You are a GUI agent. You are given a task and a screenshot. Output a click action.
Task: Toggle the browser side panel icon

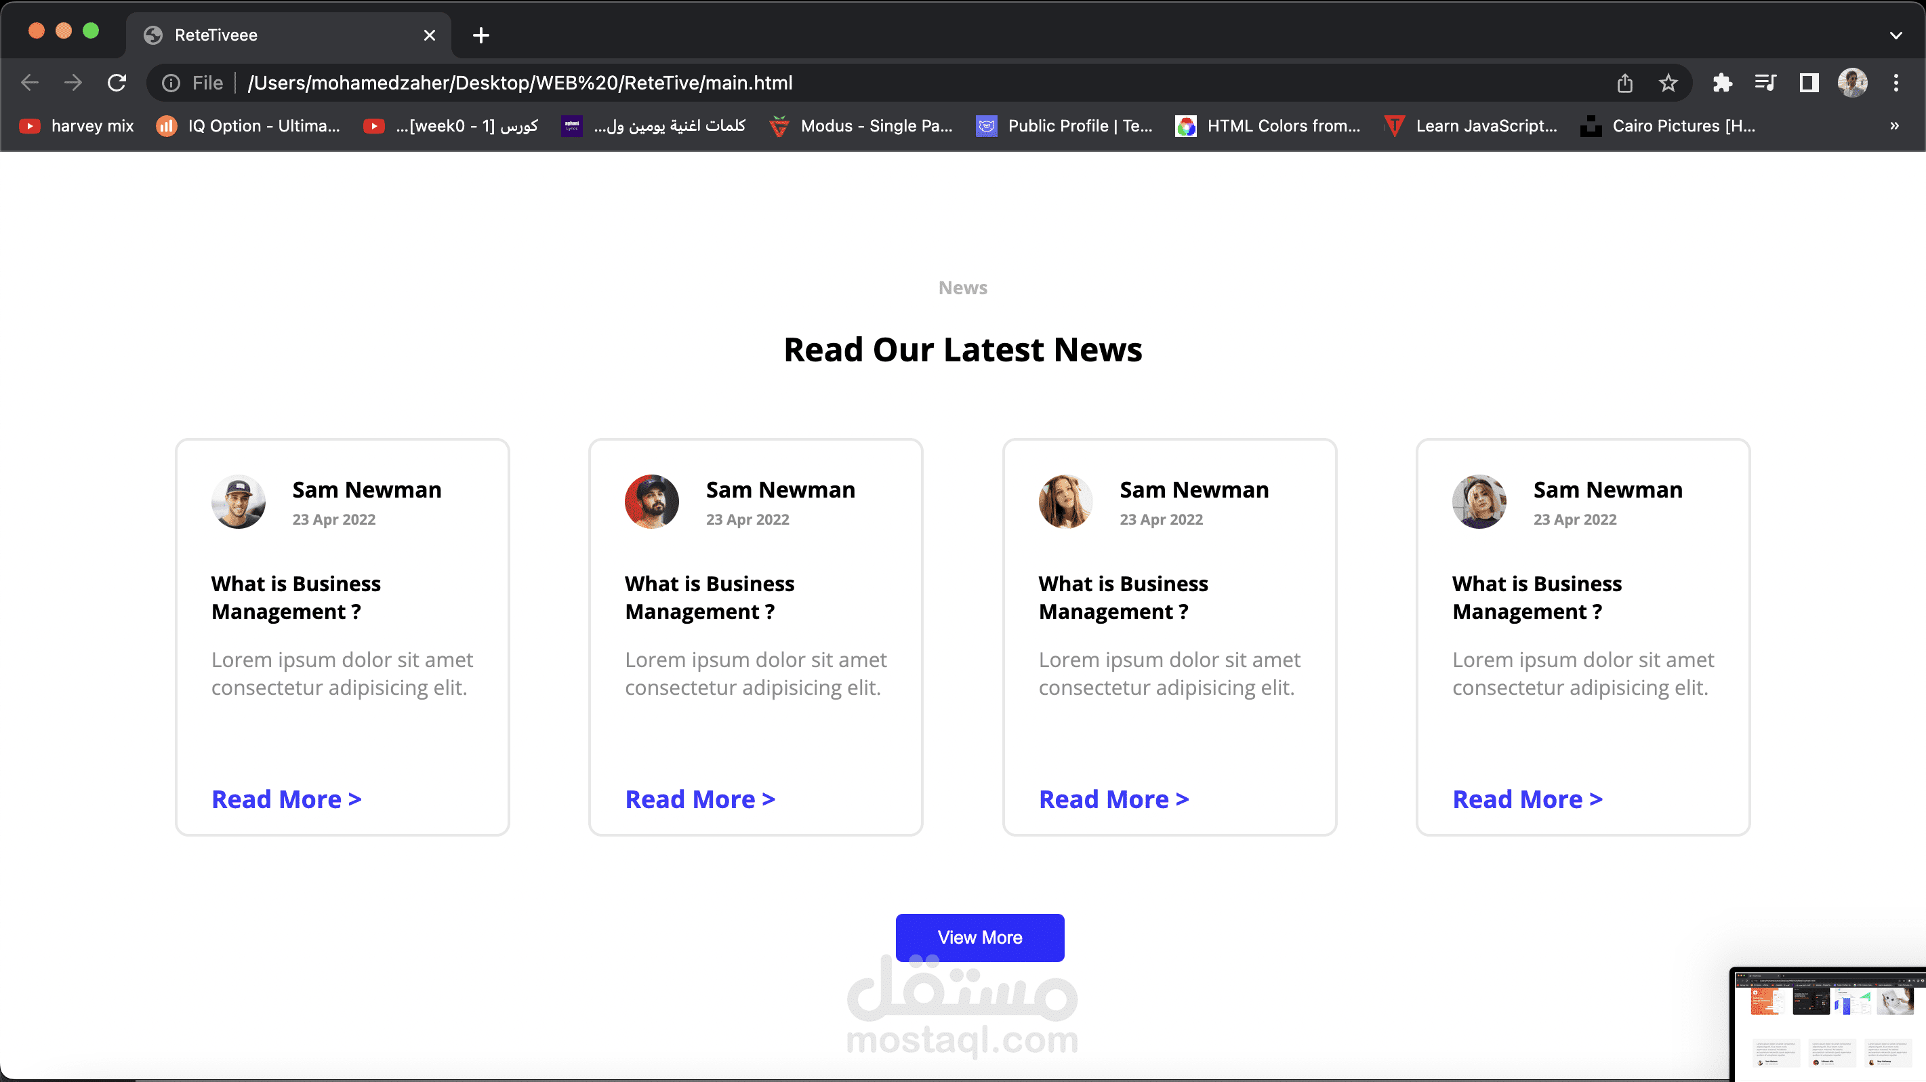coord(1809,83)
